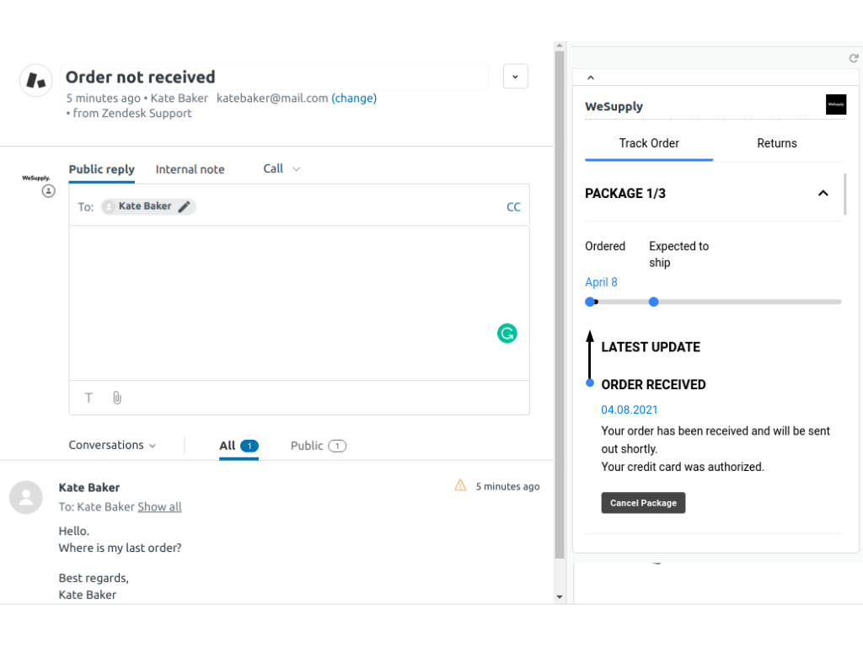Image resolution: width=863 pixels, height=647 pixels.
Task: Switch to the Internal note tab
Action: pyautogui.click(x=190, y=169)
